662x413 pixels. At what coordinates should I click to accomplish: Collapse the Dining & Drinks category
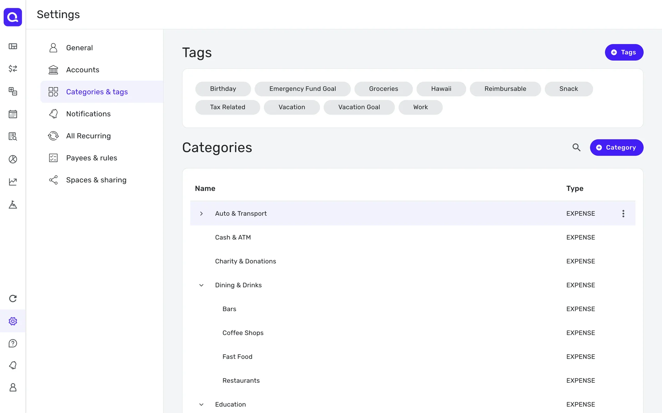[201, 285]
